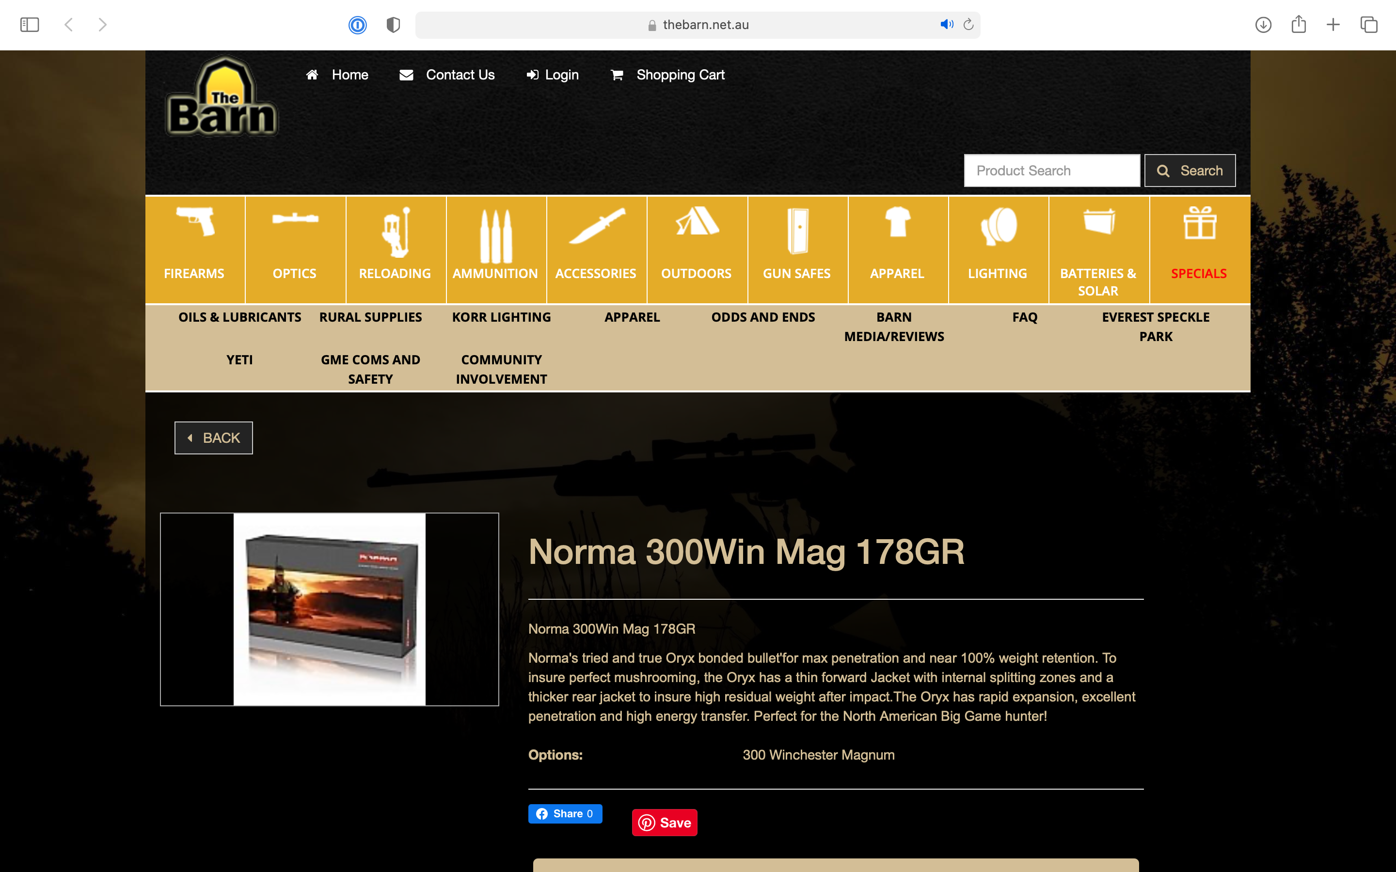Select Everest Speckle Park menu item
The height and width of the screenshot is (872, 1396).
[1156, 327]
